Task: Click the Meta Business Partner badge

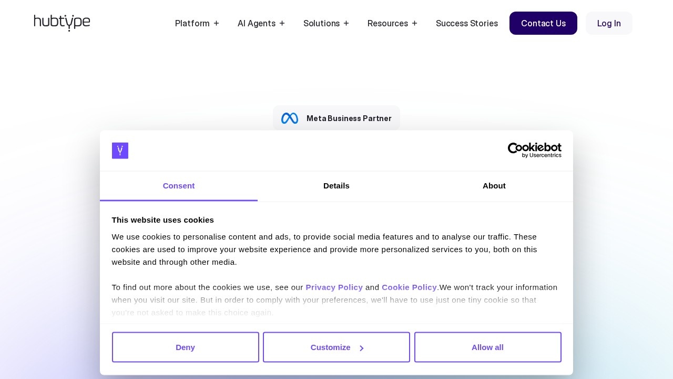Action: pos(336,118)
